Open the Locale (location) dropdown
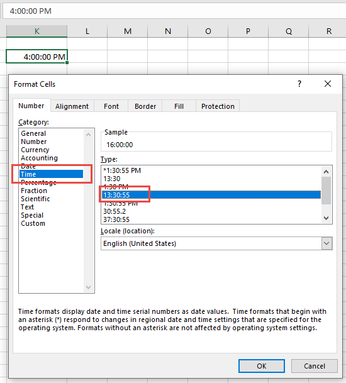 tap(326, 243)
